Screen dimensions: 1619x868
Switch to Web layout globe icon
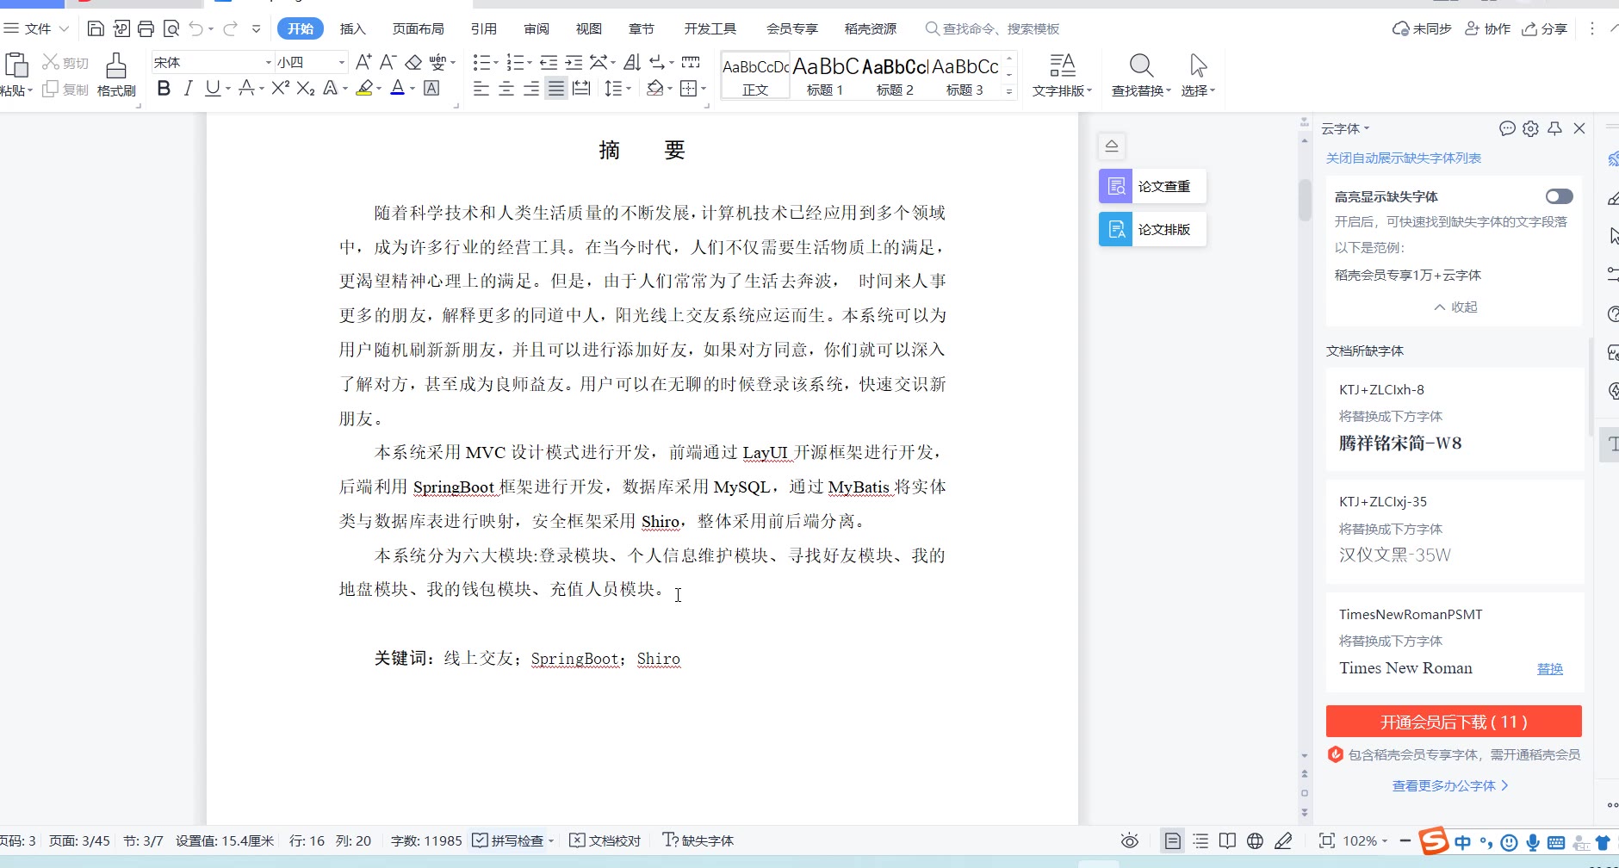point(1255,840)
